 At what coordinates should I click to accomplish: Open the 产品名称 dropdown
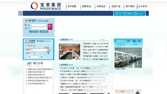click(x=31, y=46)
